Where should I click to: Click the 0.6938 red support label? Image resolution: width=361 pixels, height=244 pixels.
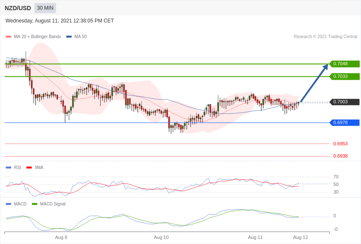(x=340, y=156)
